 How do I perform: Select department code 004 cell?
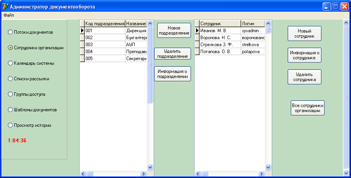[x=105, y=51]
